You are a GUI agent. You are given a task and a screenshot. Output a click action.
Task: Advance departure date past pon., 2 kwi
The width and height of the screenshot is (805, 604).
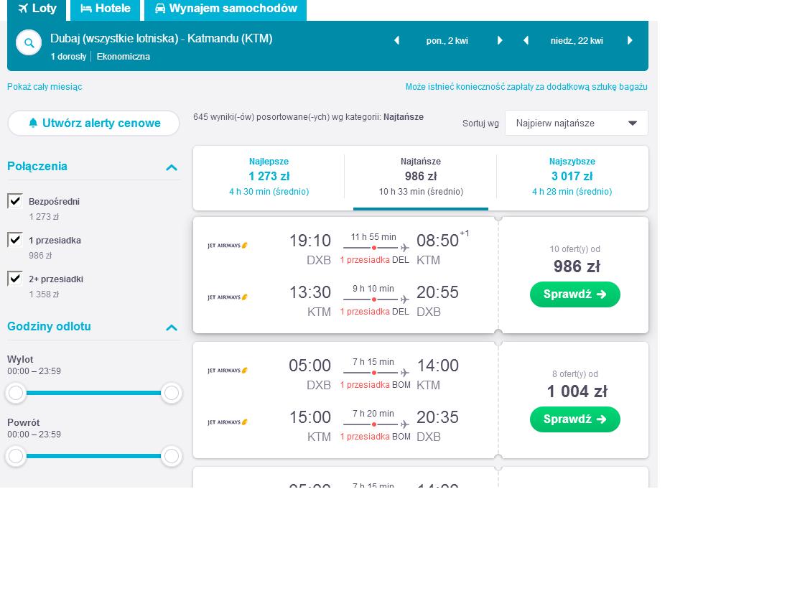point(500,40)
